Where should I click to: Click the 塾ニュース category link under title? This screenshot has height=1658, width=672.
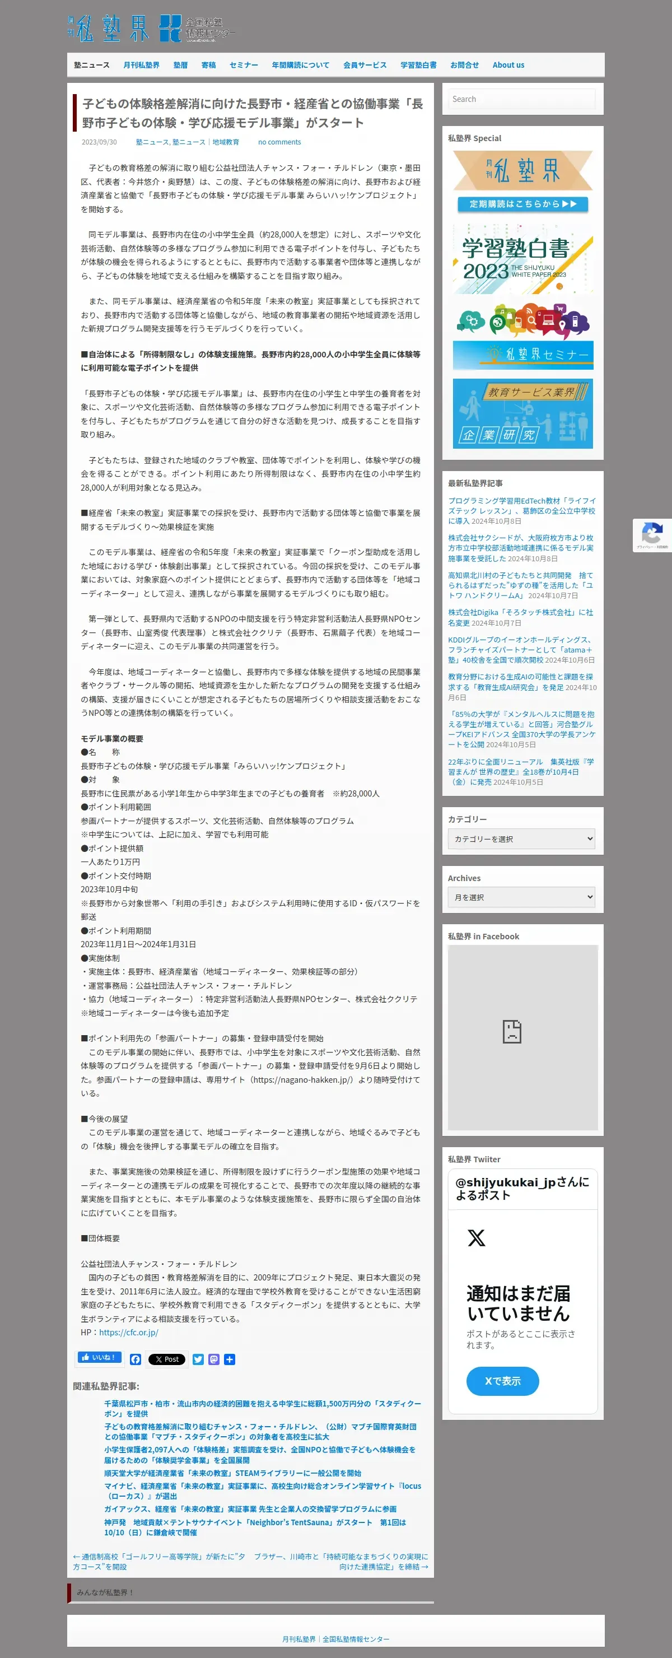(152, 142)
